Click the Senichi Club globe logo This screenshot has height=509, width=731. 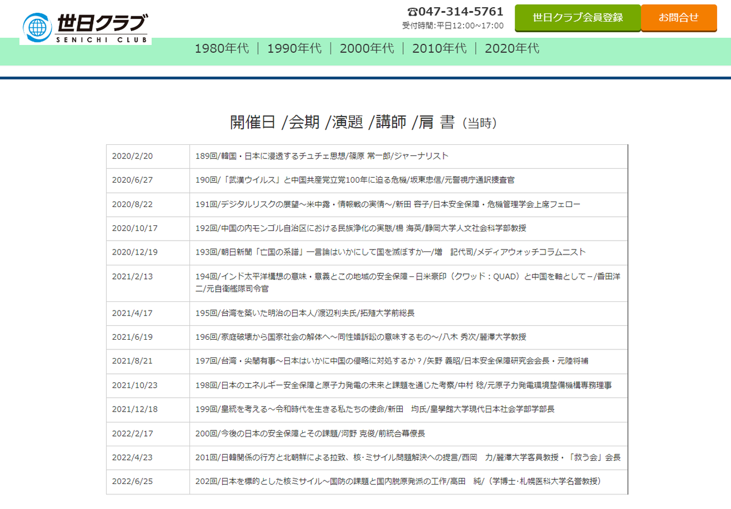tap(85, 27)
